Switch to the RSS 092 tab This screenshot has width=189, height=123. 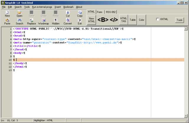(110, 12)
